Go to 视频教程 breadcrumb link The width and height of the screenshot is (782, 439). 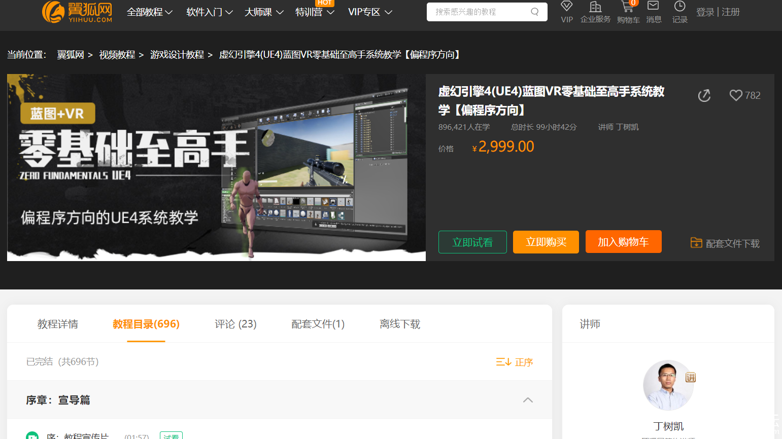click(x=117, y=55)
